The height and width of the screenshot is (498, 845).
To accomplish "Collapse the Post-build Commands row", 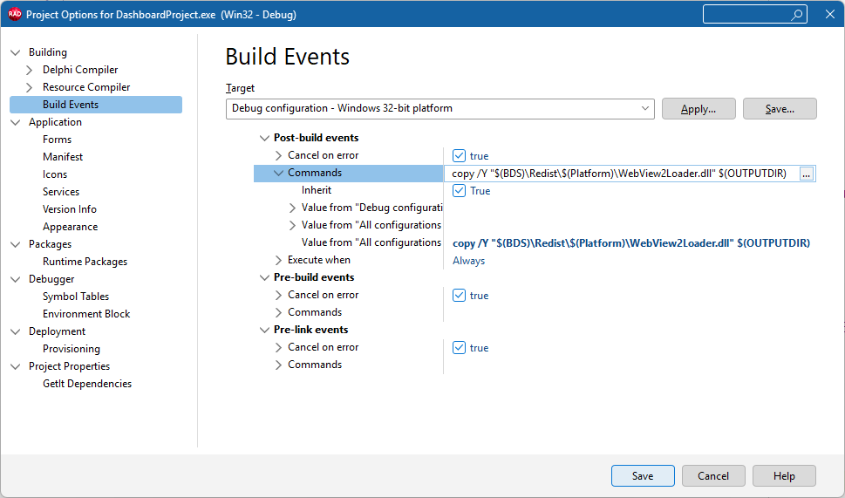I will [278, 173].
